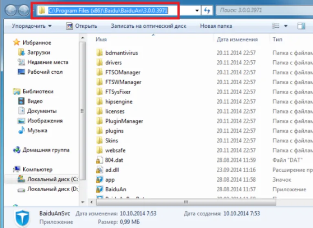Click the Открыть toolbar button

point(82,26)
